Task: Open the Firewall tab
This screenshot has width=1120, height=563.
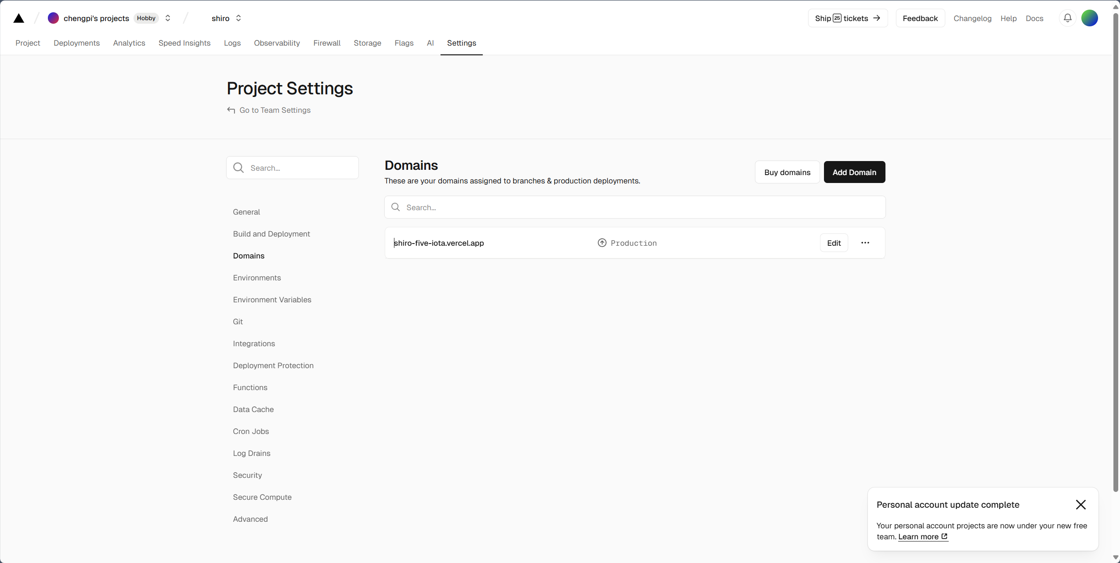Action: 327,43
